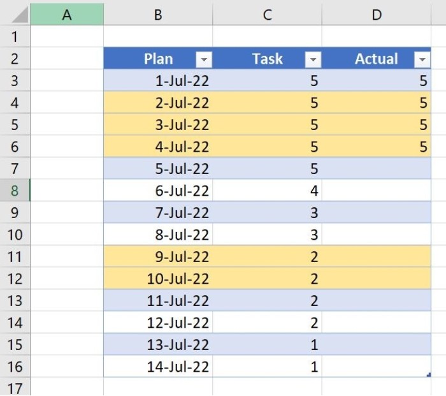Click the Task value 4 cell

pyautogui.click(x=267, y=191)
